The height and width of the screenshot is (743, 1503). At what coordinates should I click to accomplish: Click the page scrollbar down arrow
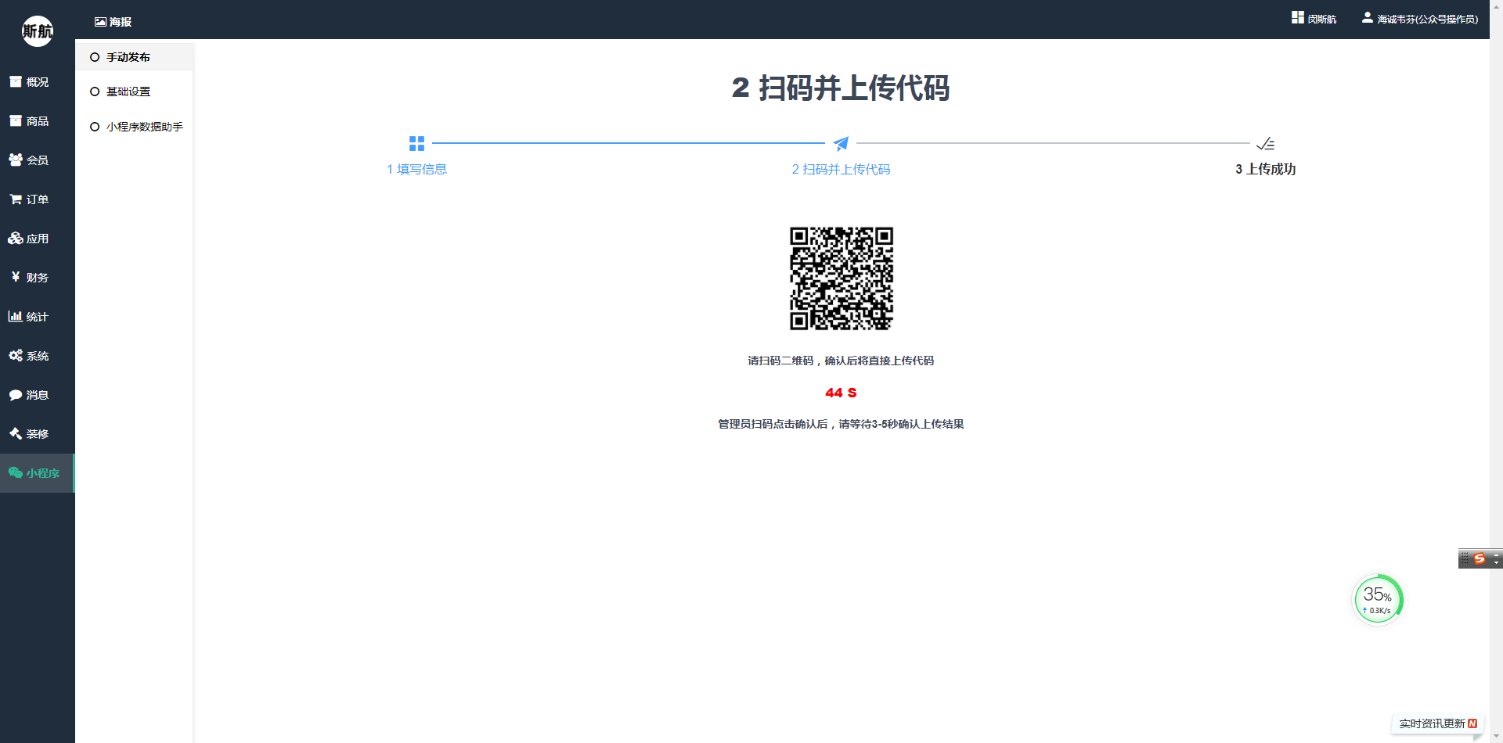tap(1496, 736)
